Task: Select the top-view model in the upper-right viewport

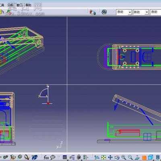Action: [129, 57]
